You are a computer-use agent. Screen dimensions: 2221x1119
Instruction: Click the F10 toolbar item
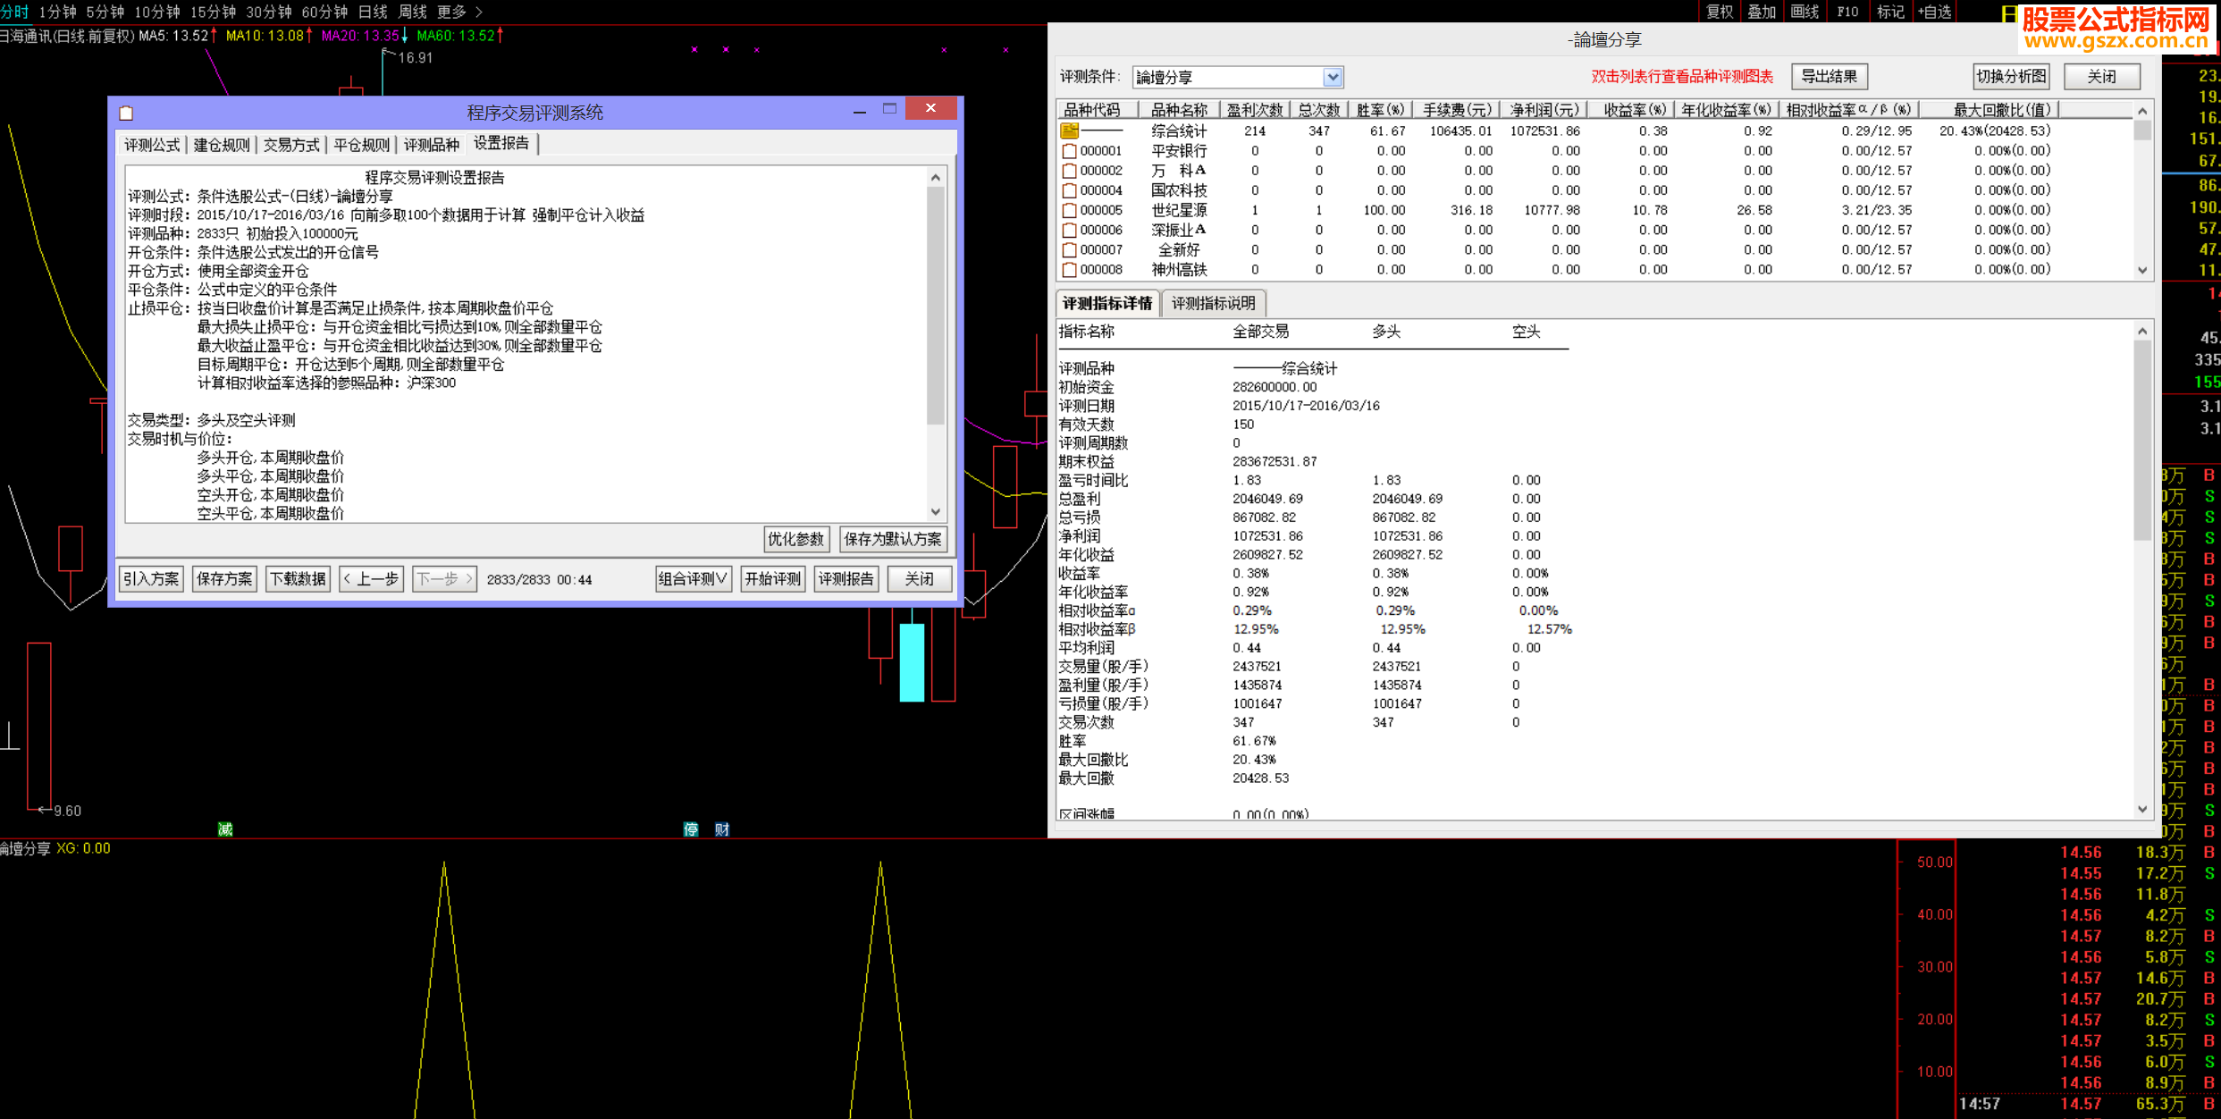pyautogui.click(x=1847, y=12)
